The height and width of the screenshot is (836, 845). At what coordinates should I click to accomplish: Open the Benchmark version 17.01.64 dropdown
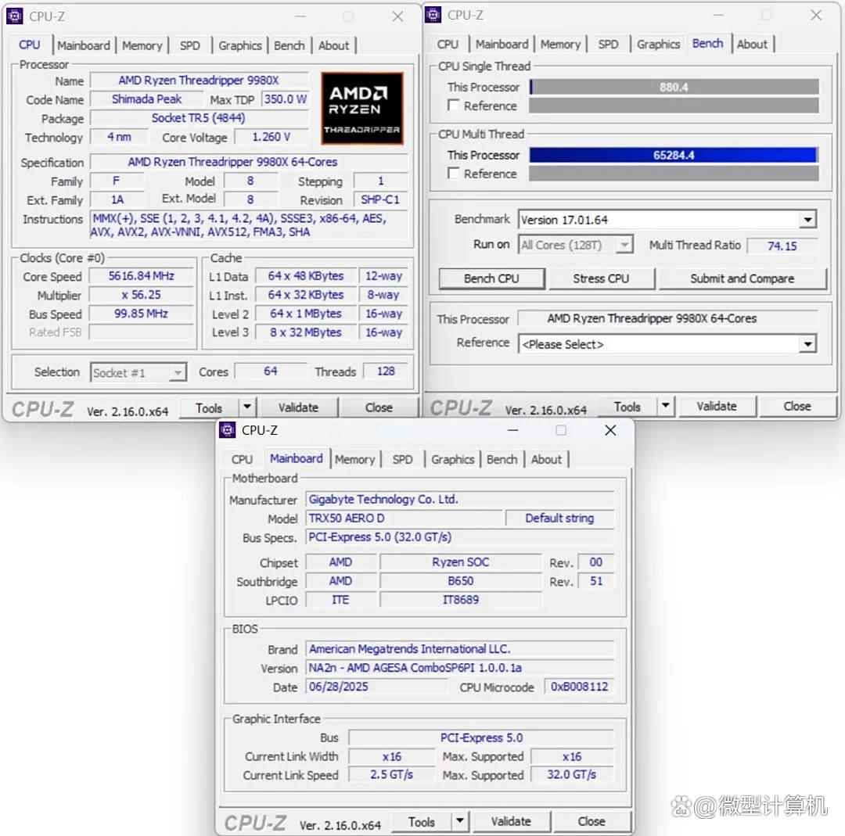point(807,220)
